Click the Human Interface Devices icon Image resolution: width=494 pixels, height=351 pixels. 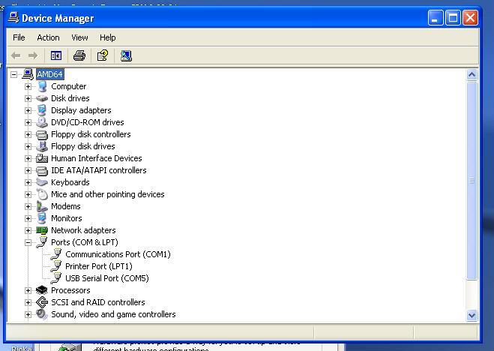click(x=42, y=158)
